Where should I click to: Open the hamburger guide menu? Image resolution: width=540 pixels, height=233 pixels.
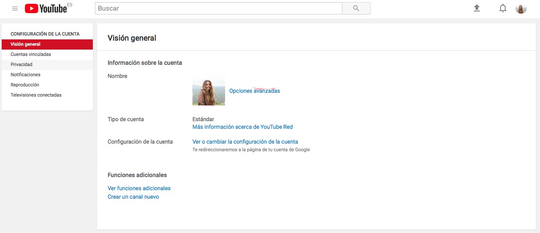point(15,8)
